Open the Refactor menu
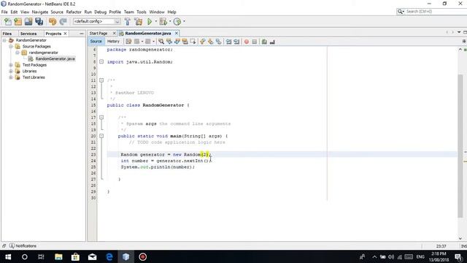Screen dimensions: 467x263 pos(74,12)
